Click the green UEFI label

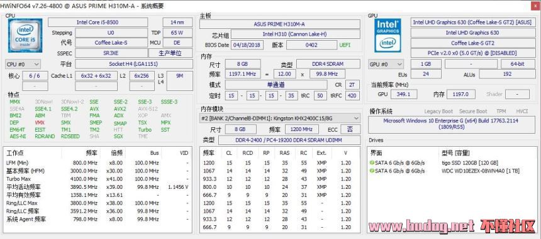pos(345,45)
